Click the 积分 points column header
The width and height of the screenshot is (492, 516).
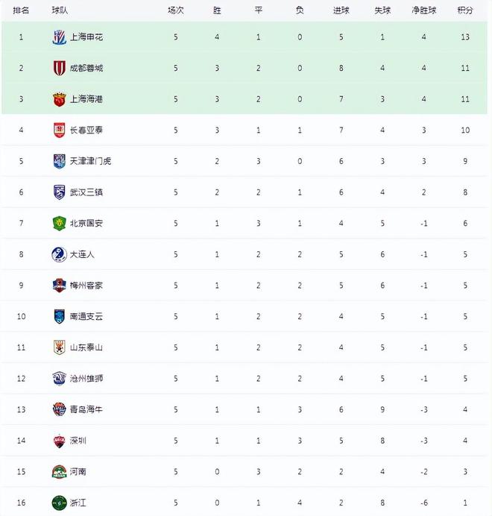coord(464,10)
